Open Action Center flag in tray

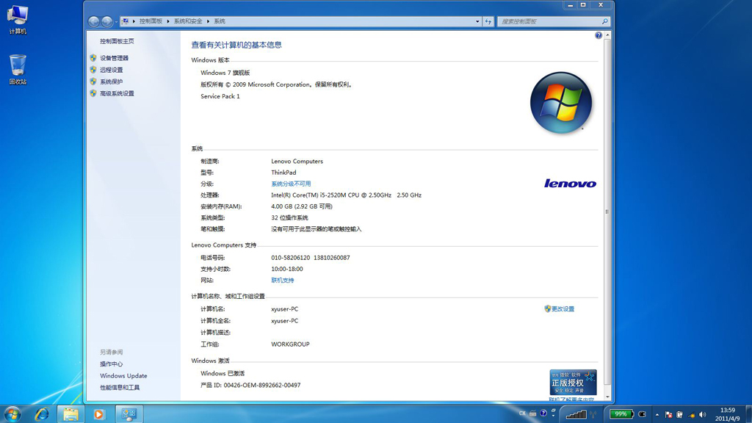pyautogui.click(x=668, y=415)
